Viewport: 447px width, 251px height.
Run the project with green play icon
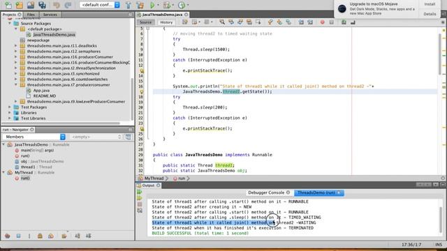(152, 5)
